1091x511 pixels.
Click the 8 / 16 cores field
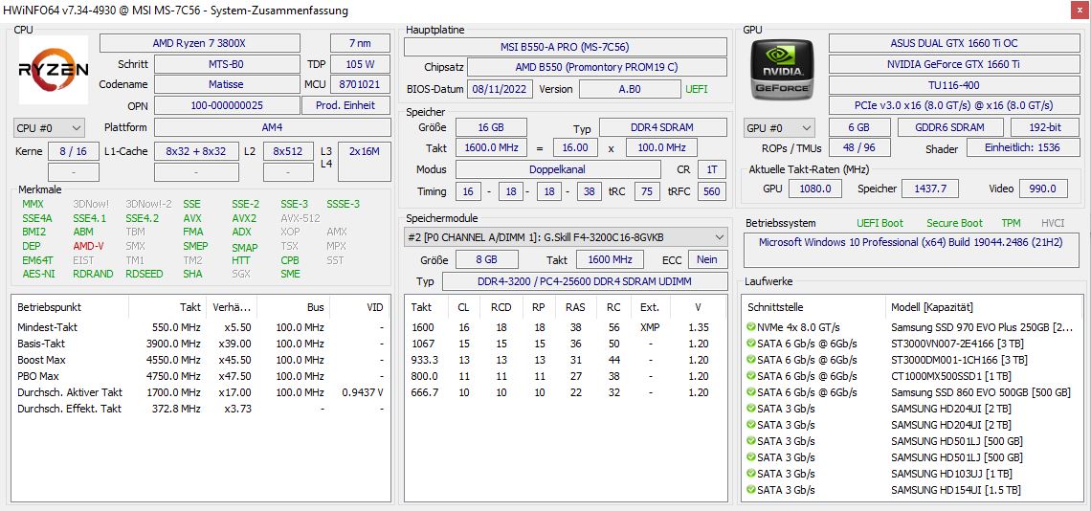point(74,151)
